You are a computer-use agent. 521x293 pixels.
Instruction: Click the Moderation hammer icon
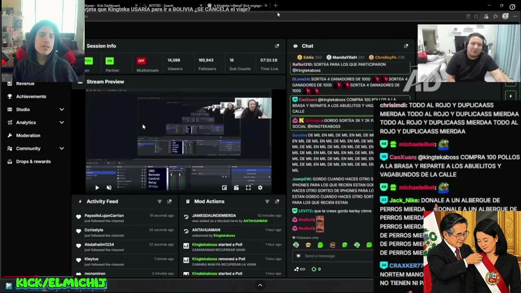point(10,136)
